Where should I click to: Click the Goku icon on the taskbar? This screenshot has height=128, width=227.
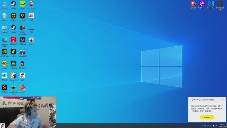[x=3, y=126]
